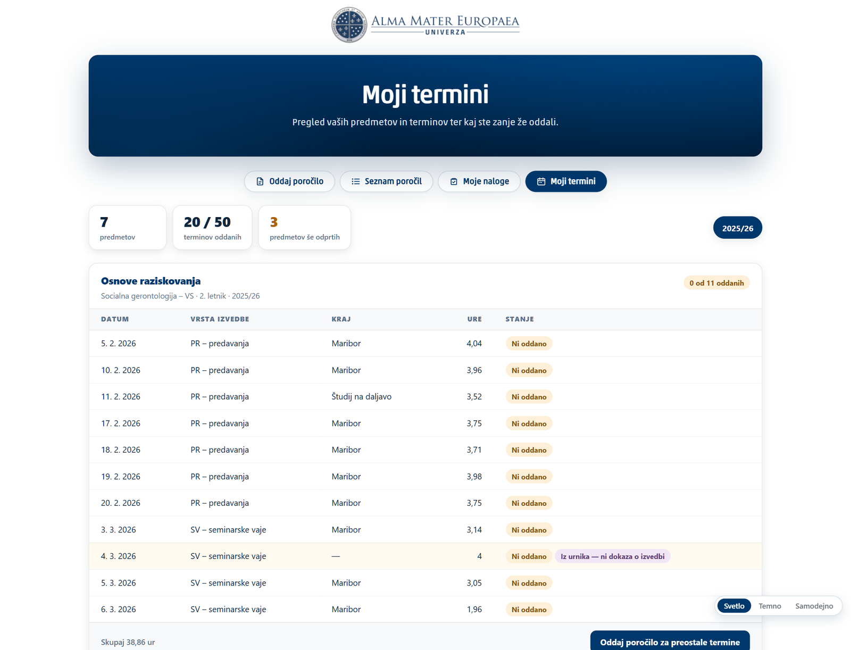Click the calendar icon in Moji termini
The width and height of the screenshot is (851, 650).
click(541, 181)
